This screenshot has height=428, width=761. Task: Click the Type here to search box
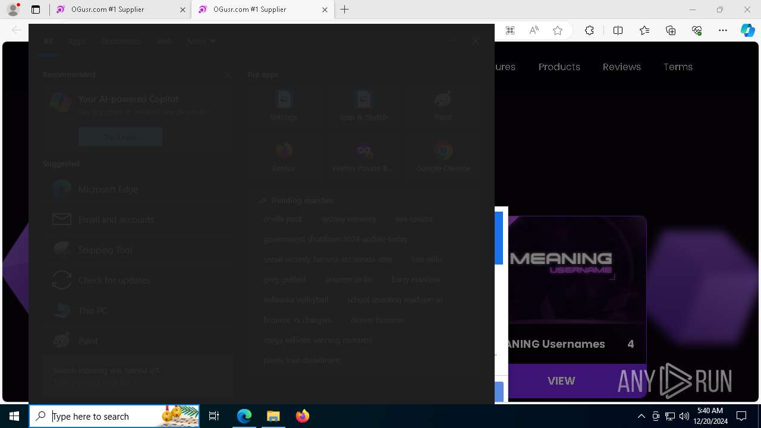point(114,416)
